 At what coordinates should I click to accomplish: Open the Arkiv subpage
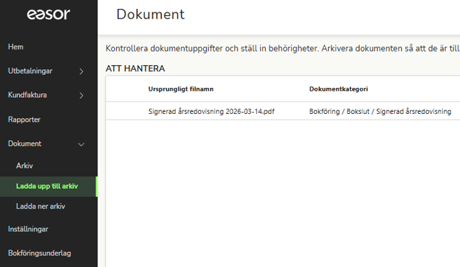coord(24,166)
